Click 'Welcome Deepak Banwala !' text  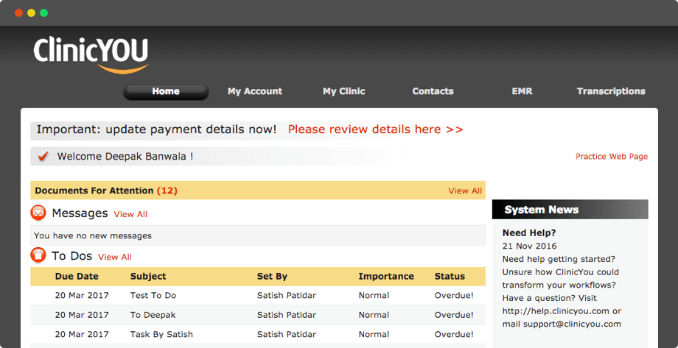(x=125, y=156)
